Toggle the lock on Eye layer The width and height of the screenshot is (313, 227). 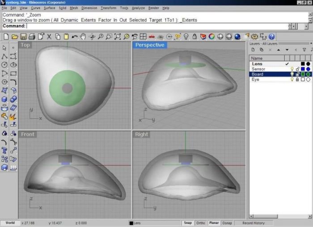click(x=297, y=80)
